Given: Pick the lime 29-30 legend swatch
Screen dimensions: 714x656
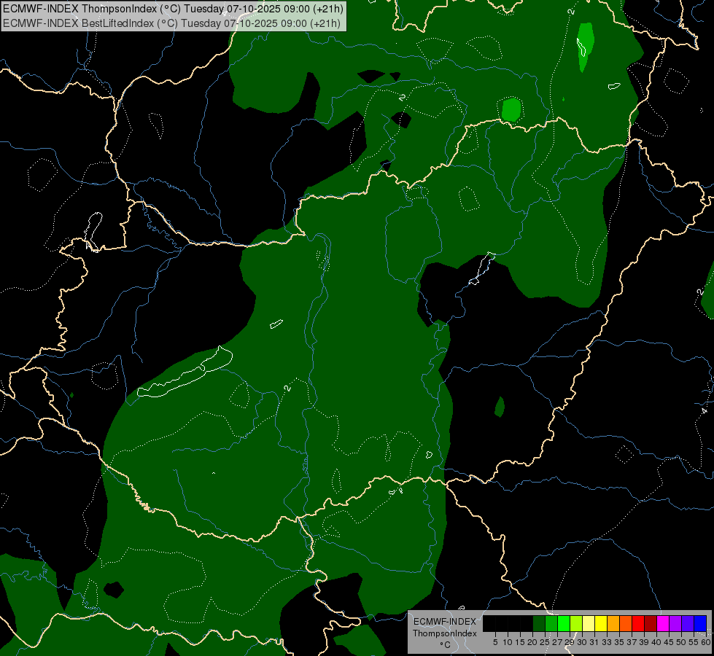Looking at the screenshot, I should tap(576, 623).
